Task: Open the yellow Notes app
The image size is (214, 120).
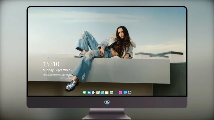Action: [107, 92]
